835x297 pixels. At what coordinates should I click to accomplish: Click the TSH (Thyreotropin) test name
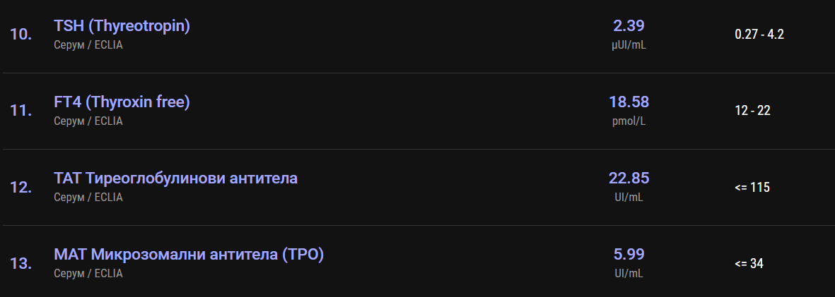[x=122, y=26]
